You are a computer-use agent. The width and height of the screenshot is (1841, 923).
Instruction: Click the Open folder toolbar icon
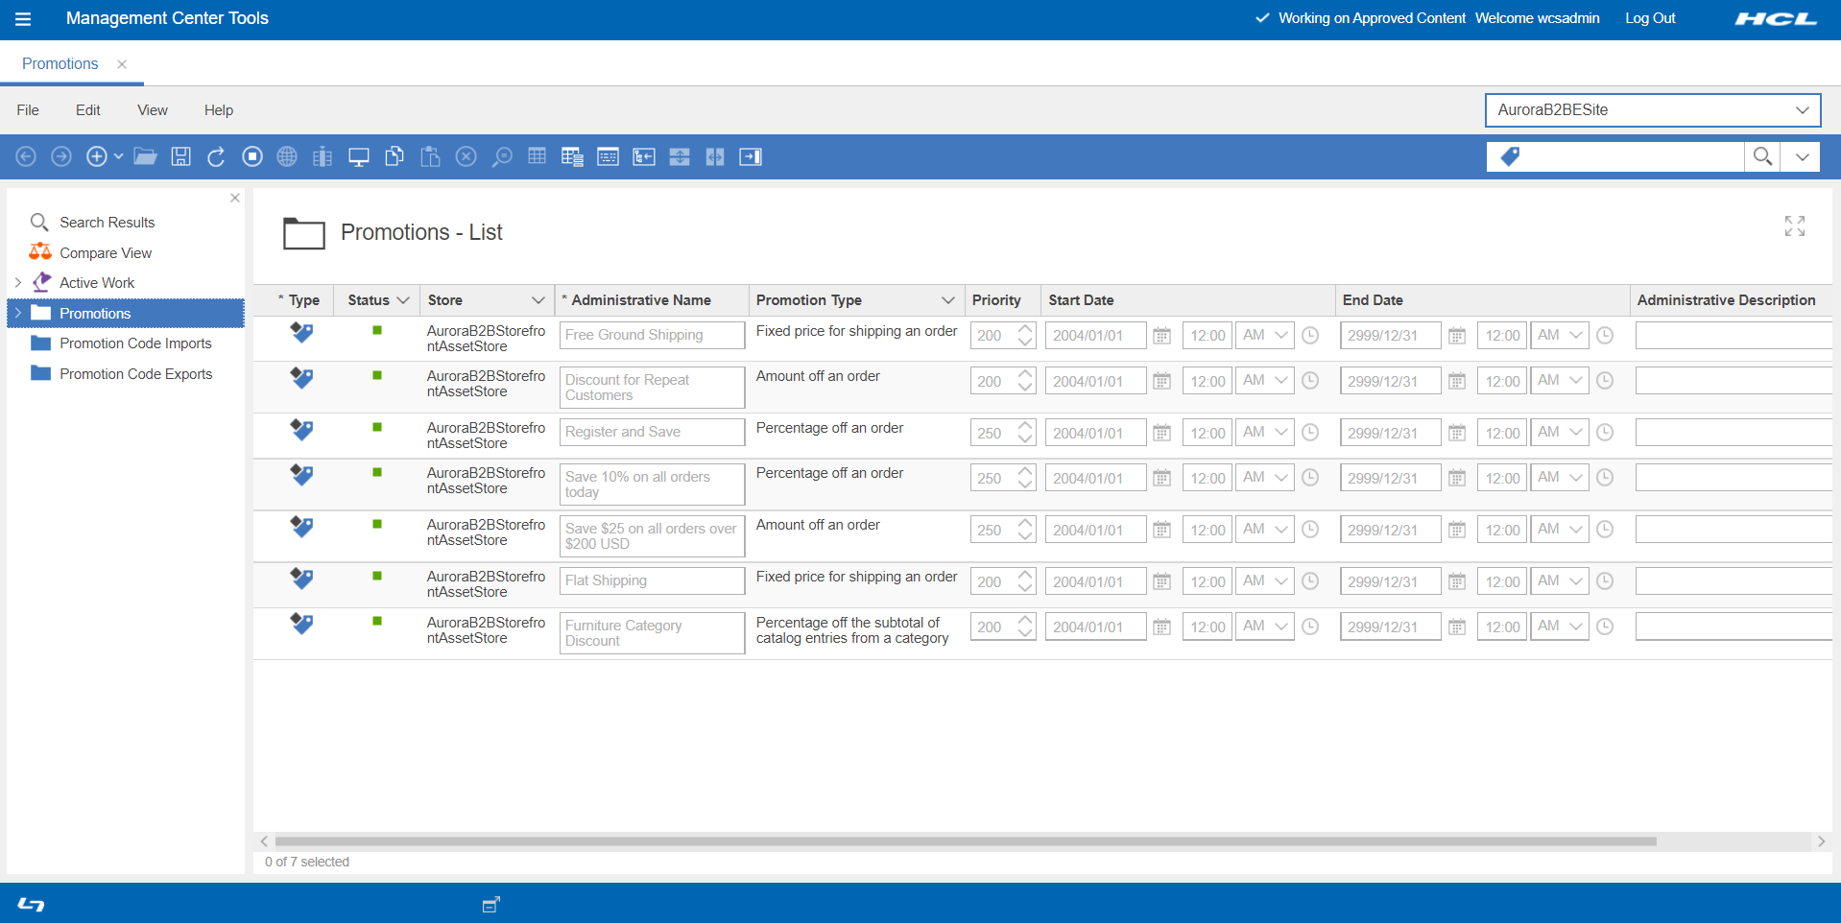pyautogui.click(x=145, y=156)
